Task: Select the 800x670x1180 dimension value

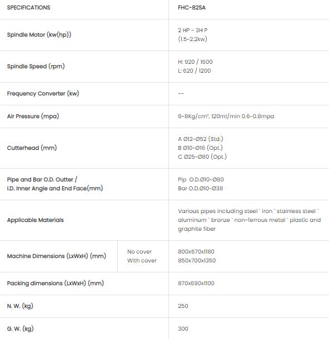Action: click(x=196, y=251)
